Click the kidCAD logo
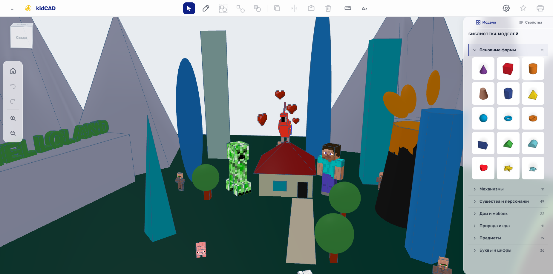 pyautogui.click(x=40, y=8)
